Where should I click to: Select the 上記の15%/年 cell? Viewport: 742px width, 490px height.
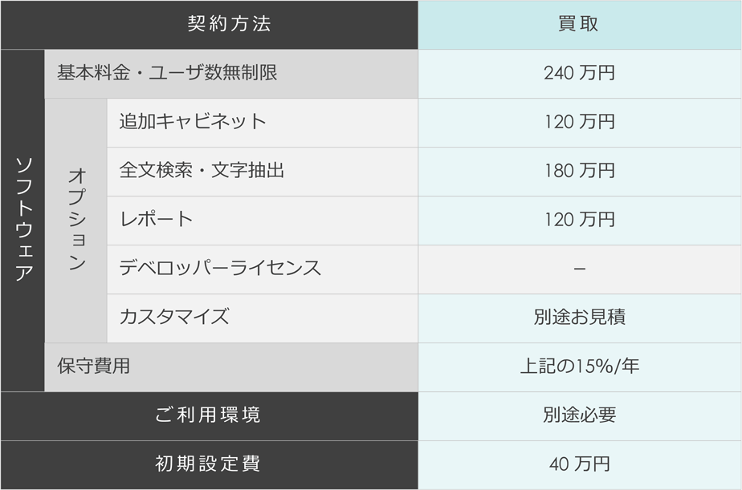[580, 367]
